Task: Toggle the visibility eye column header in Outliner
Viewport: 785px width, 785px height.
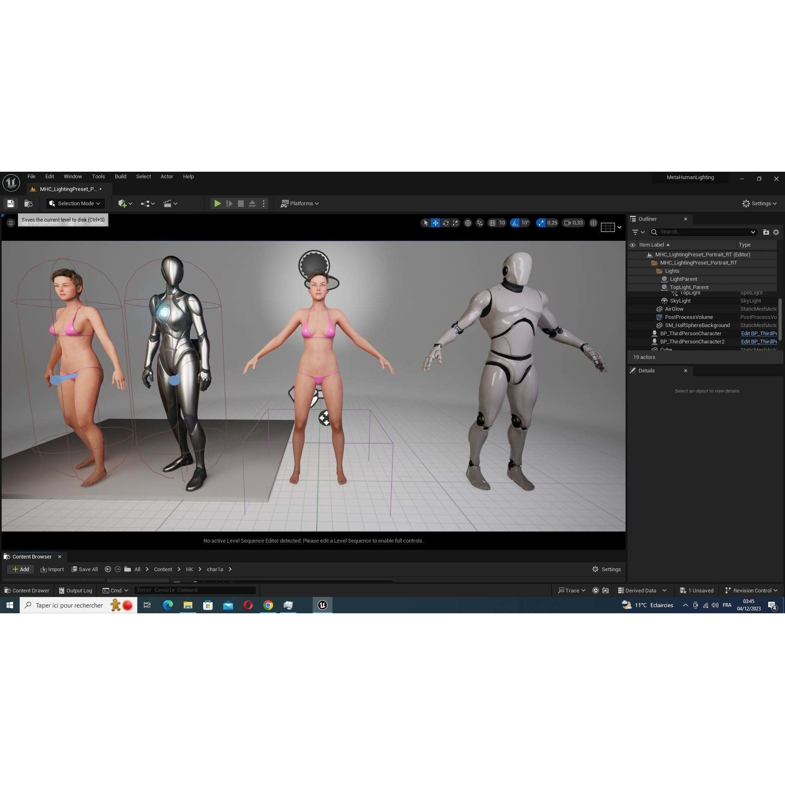Action: click(632, 245)
